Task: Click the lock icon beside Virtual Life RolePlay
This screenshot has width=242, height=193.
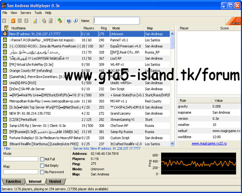Action: point(5,64)
